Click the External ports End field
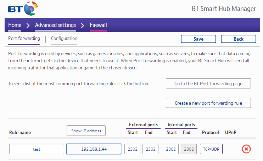Viewport: 263px width, 161px height. coord(150,149)
